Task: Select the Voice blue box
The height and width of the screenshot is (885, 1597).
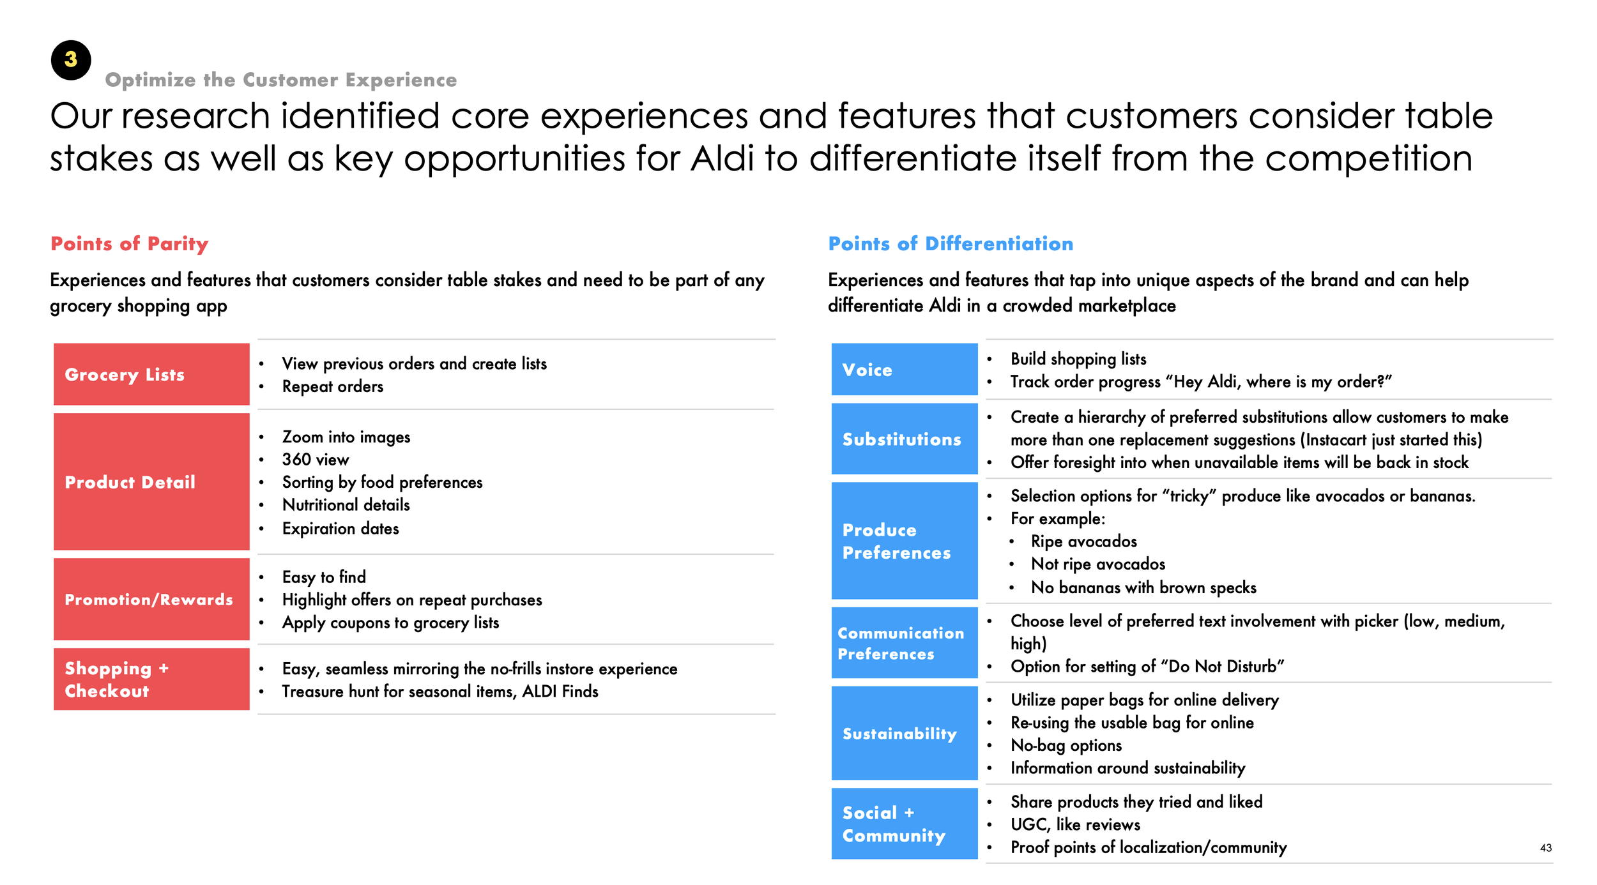Action: [x=905, y=369]
